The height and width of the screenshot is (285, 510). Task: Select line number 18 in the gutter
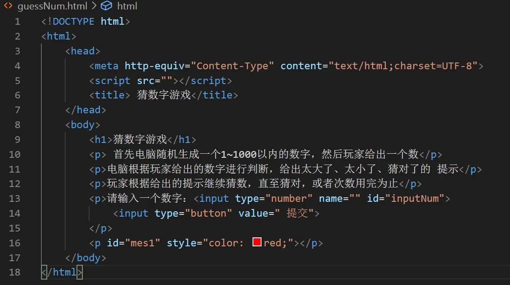point(14,272)
